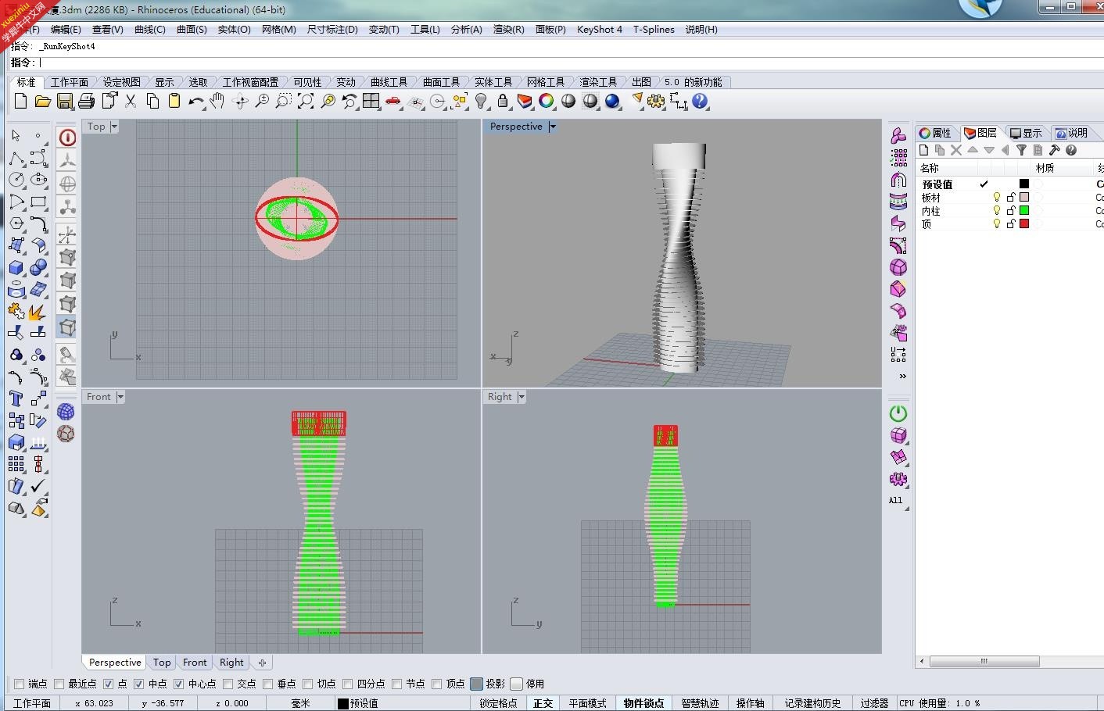Screen dimensions: 1104x711
Task: Open the Front viewport dropdown arrow
Action: pyautogui.click(x=120, y=397)
